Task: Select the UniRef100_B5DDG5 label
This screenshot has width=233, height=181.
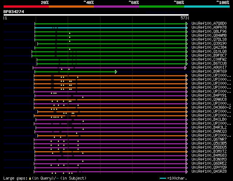Action: pyautogui.click(x=209, y=148)
